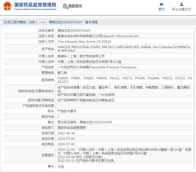Select the 适用范围/预期用途 label
196x172 pixels.
click(x=41, y=100)
